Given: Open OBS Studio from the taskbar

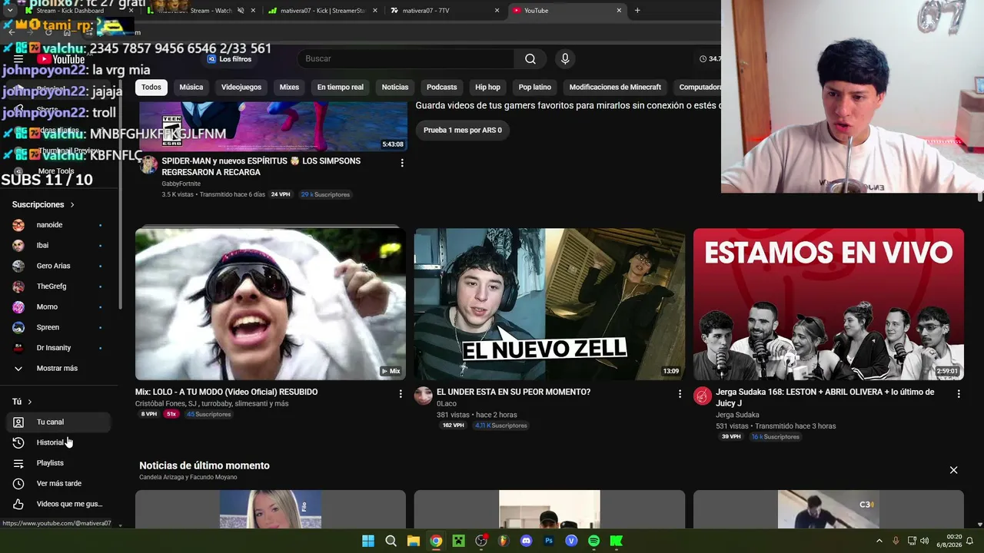Looking at the screenshot, I should tap(481, 541).
